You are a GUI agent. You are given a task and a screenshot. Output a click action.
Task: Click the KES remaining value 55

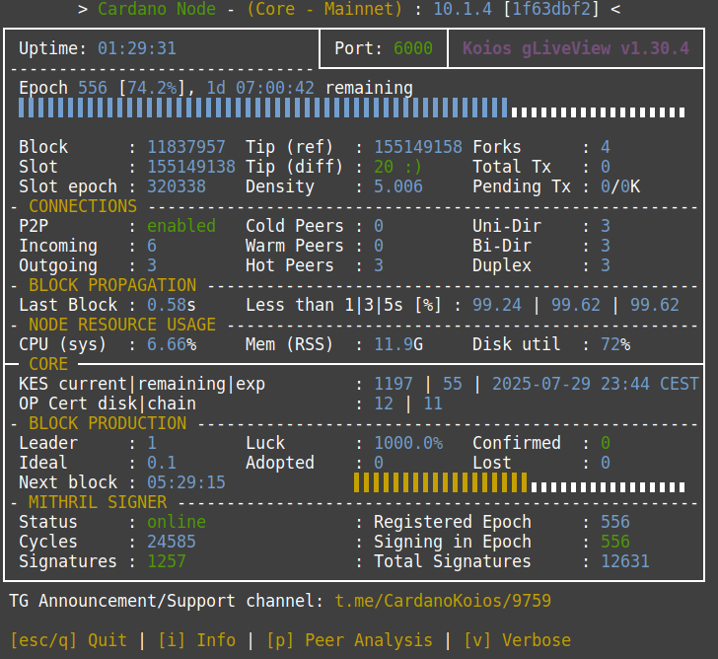(453, 384)
